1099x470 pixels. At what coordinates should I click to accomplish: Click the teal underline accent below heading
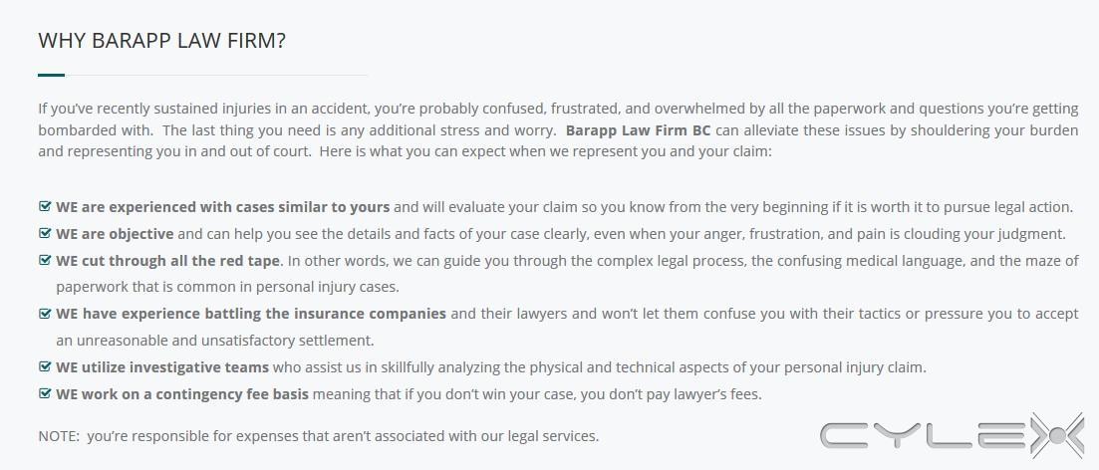click(51, 75)
